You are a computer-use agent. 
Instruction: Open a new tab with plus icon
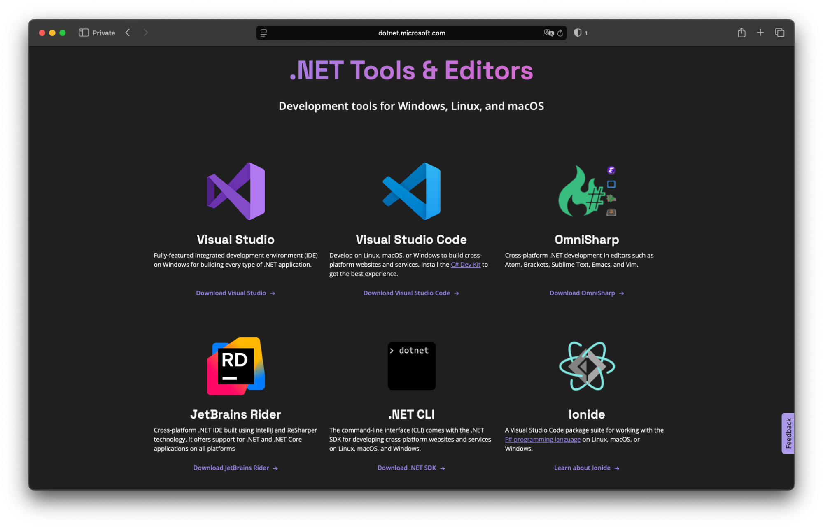point(760,33)
